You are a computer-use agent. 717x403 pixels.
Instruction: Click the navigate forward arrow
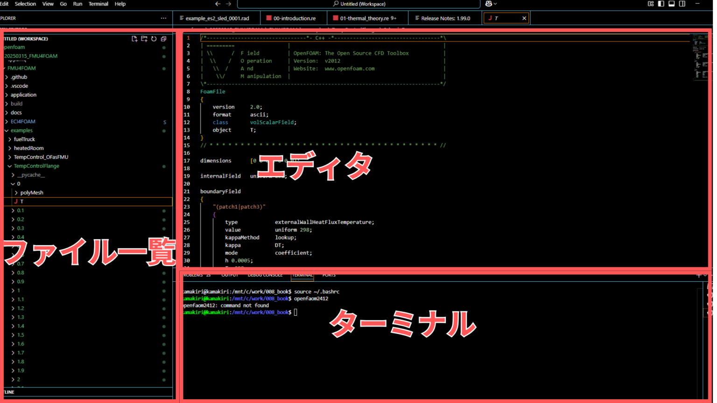[228, 4]
